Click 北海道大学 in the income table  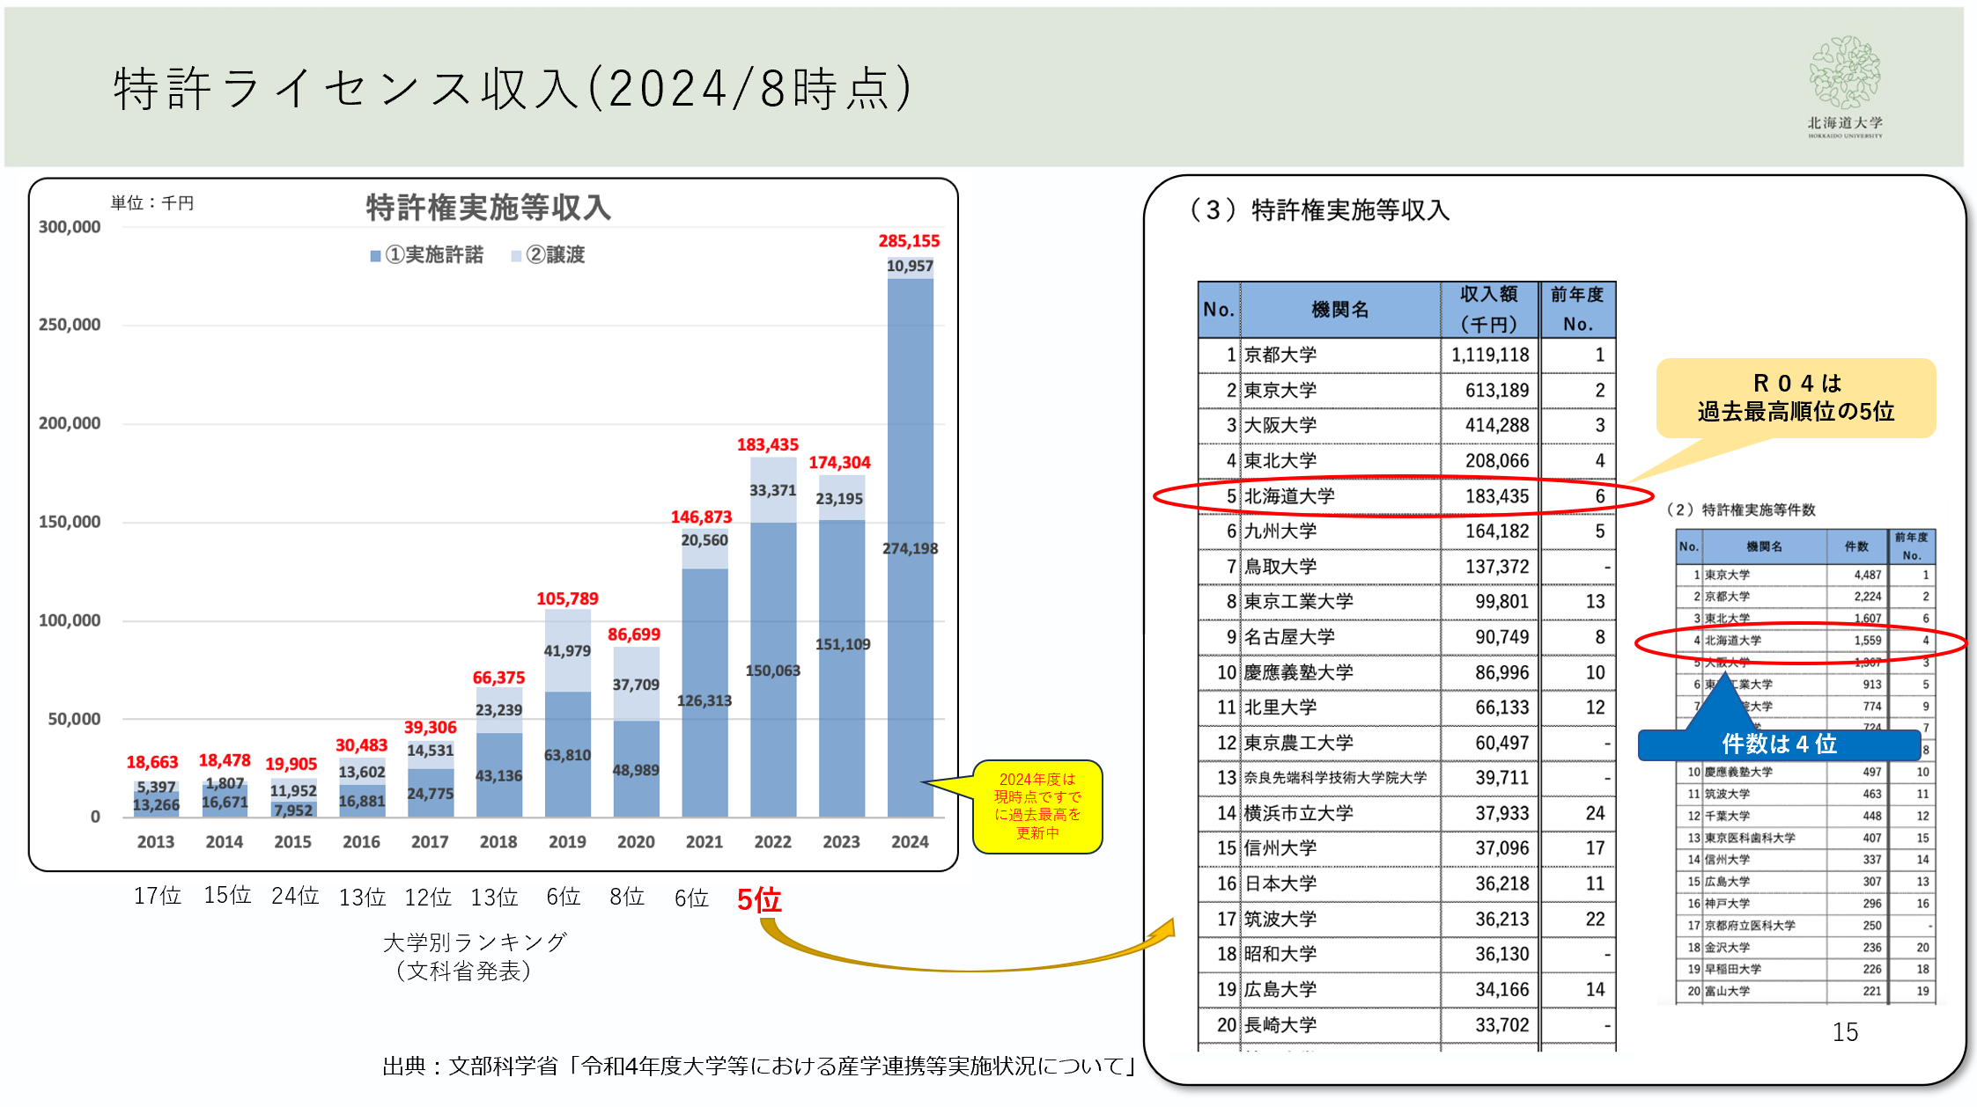pyautogui.click(x=1289, y=496)
